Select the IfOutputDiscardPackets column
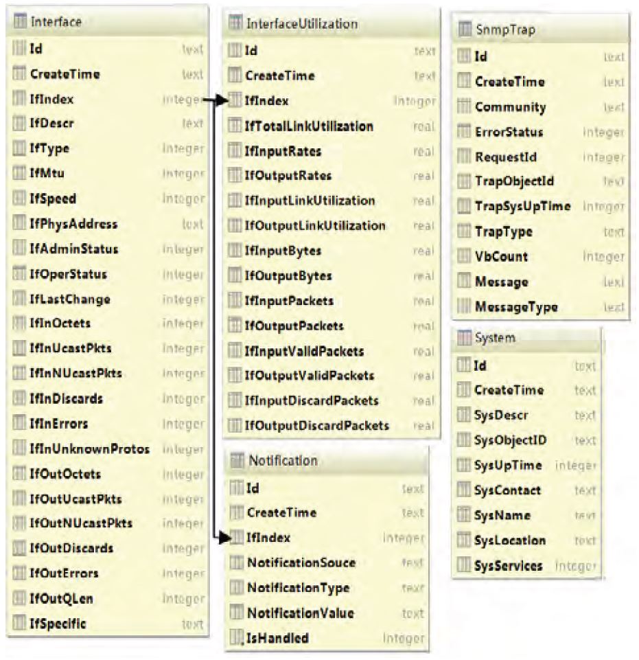This screenshot has width=639, height=660. pos(317,426)
